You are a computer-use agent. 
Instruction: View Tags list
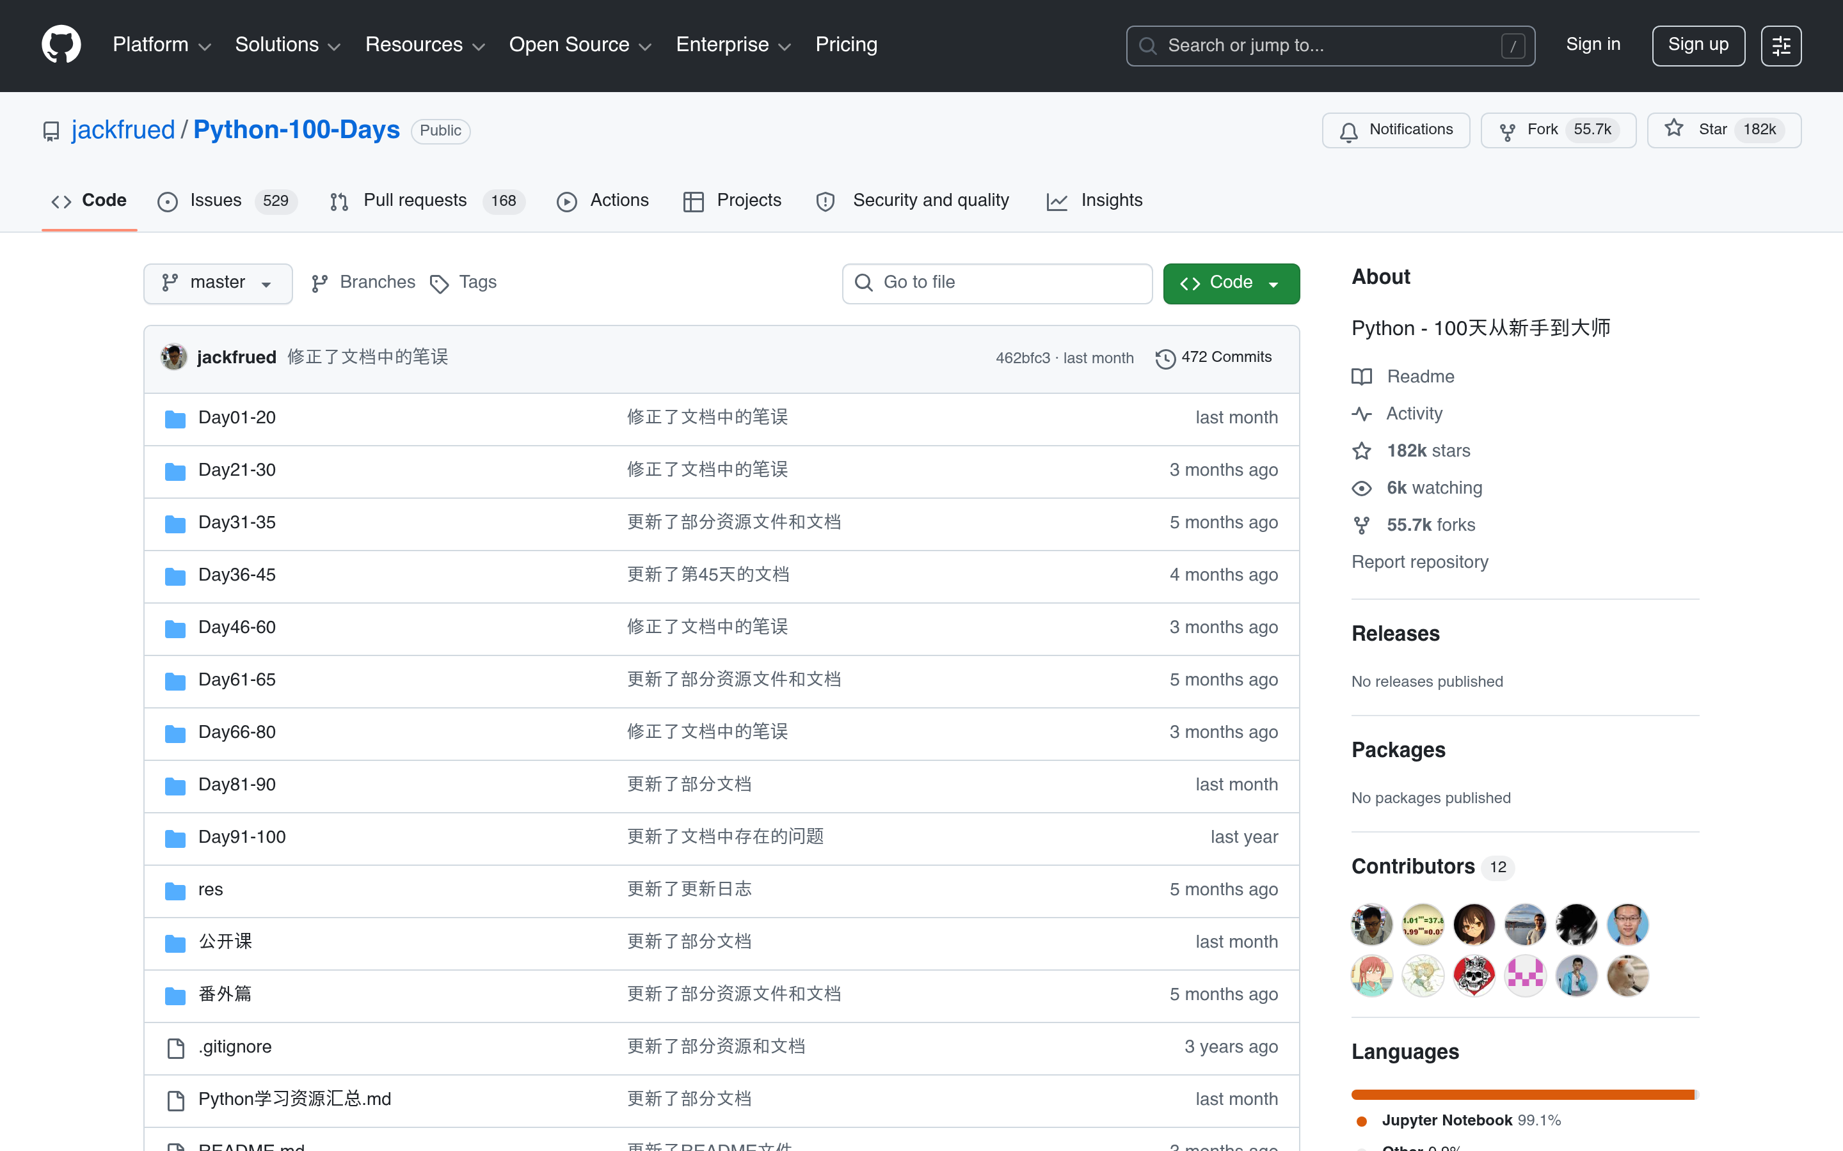tap(463, 283)
